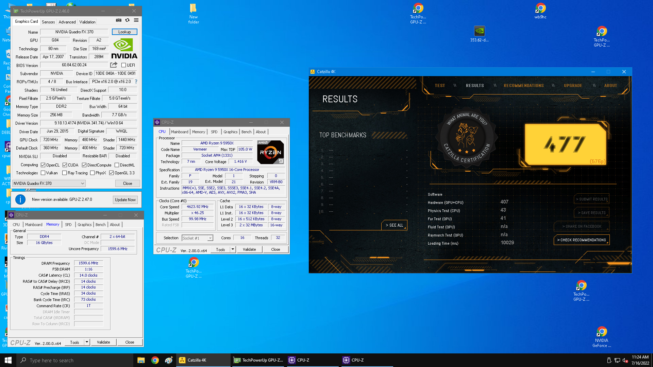Open the Bench tab in CPU-Z CPU window

247,132
